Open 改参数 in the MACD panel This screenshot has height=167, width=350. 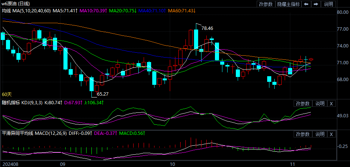coord(303,134)
